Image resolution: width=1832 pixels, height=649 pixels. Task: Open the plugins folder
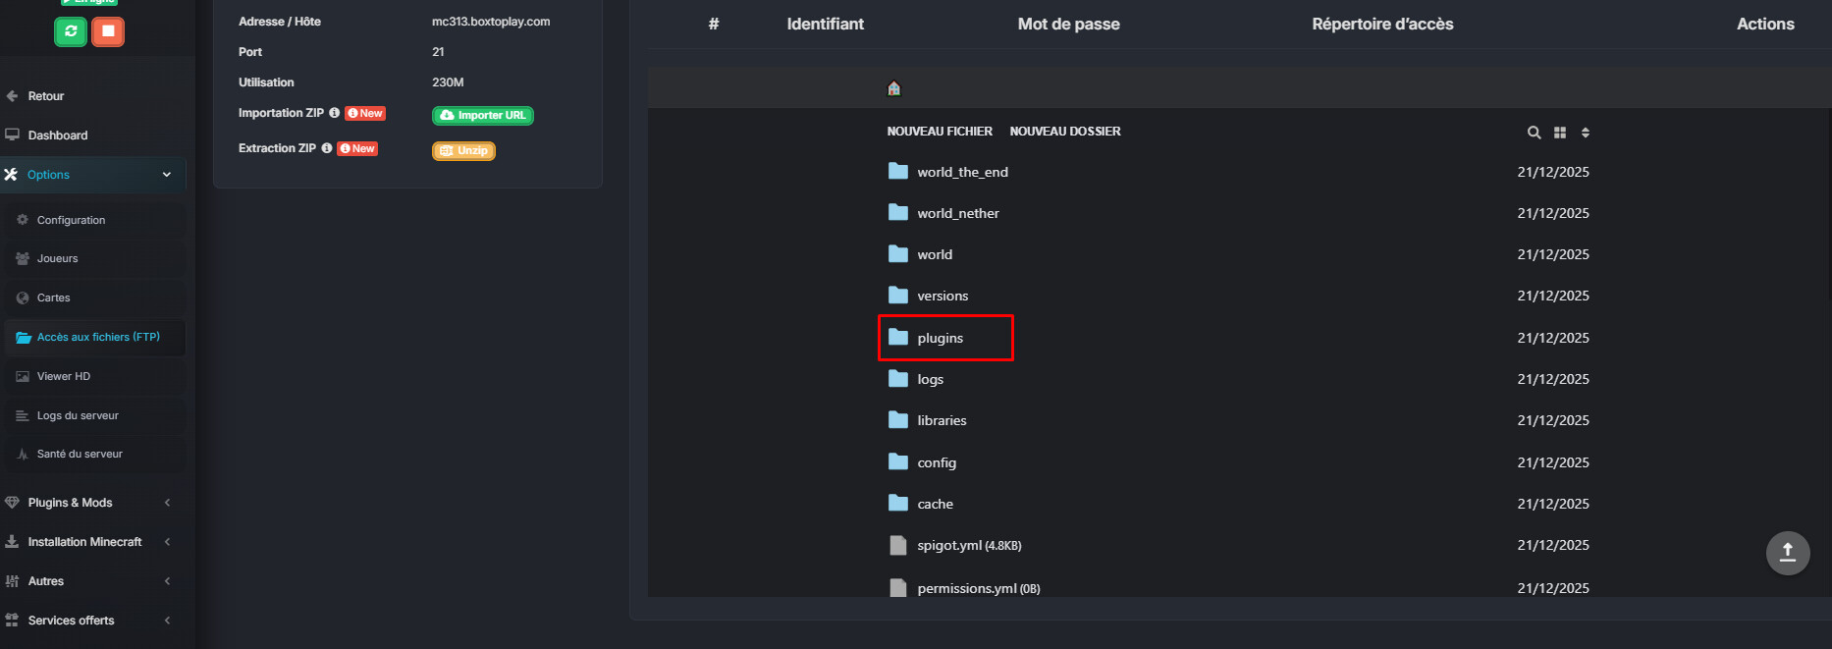click(940, 338)
